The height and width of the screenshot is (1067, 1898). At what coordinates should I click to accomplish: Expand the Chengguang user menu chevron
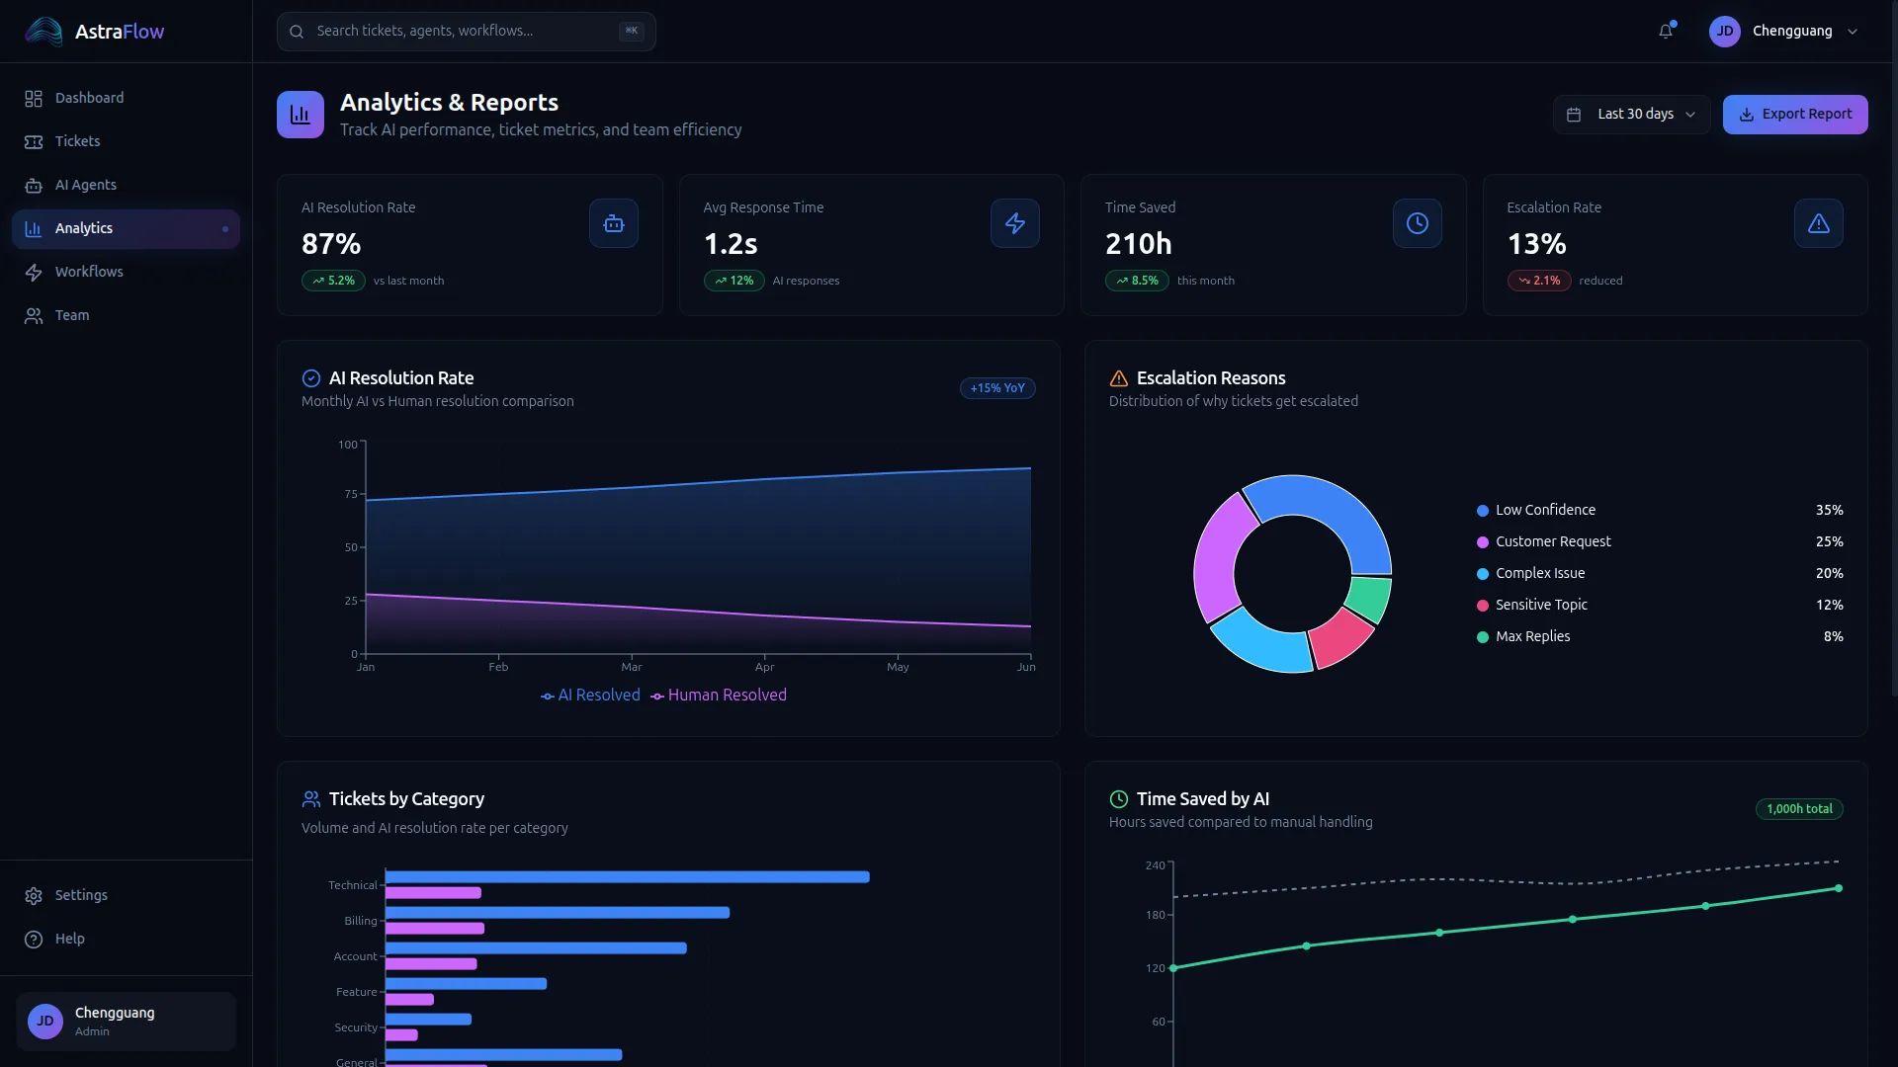1853,32
